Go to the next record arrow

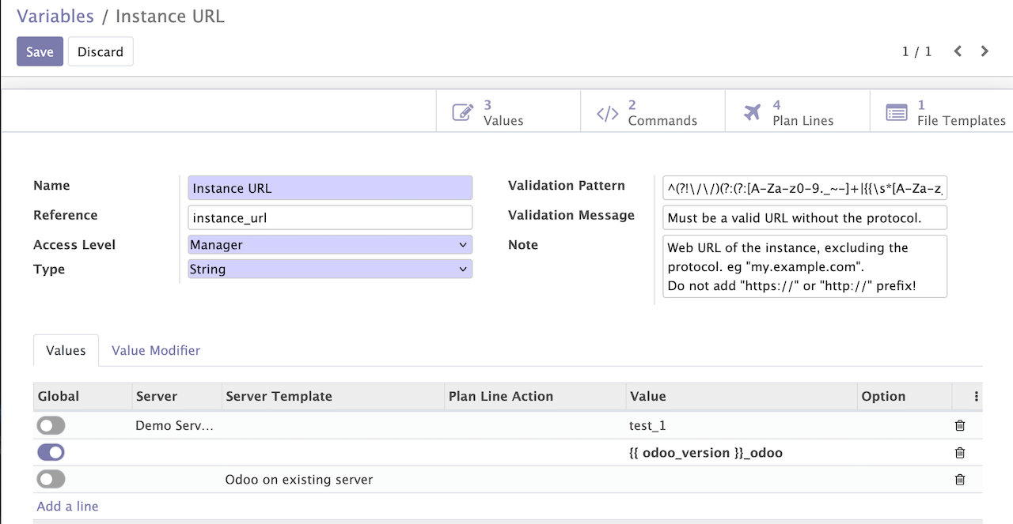click(x=985, y=51)
